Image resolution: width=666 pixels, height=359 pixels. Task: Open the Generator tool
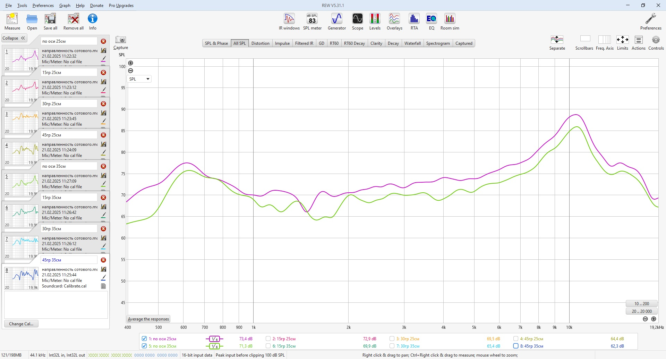click(336, 22)
